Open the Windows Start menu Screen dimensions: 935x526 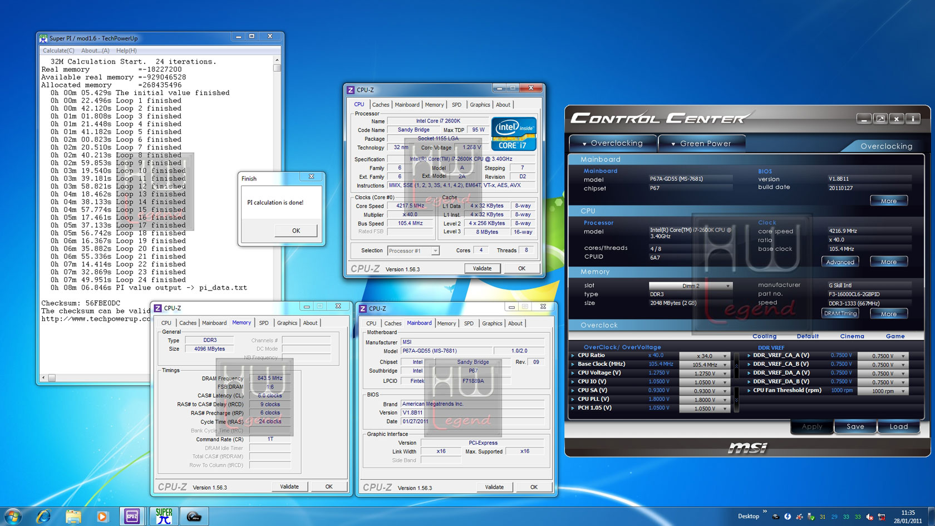[12, 516]
